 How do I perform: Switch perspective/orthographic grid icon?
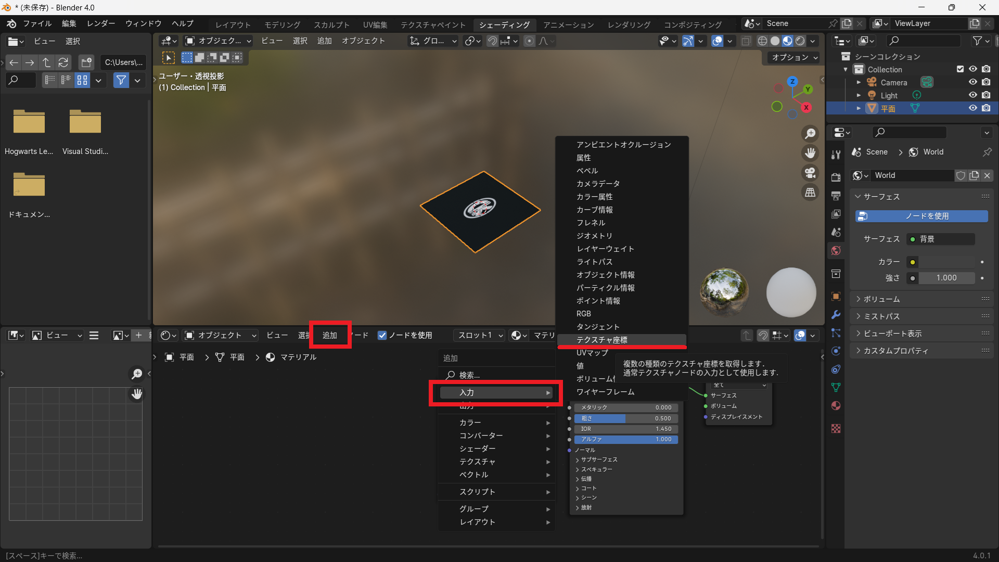(x=810, y=193)
